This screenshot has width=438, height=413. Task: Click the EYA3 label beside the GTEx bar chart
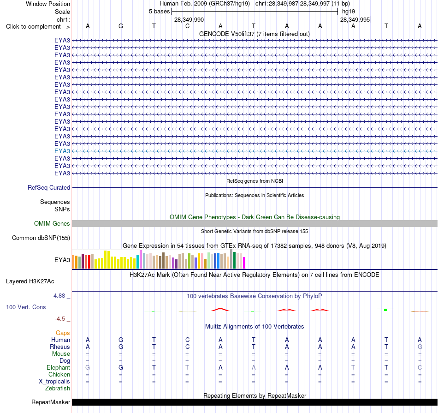[x=62, y=260]
